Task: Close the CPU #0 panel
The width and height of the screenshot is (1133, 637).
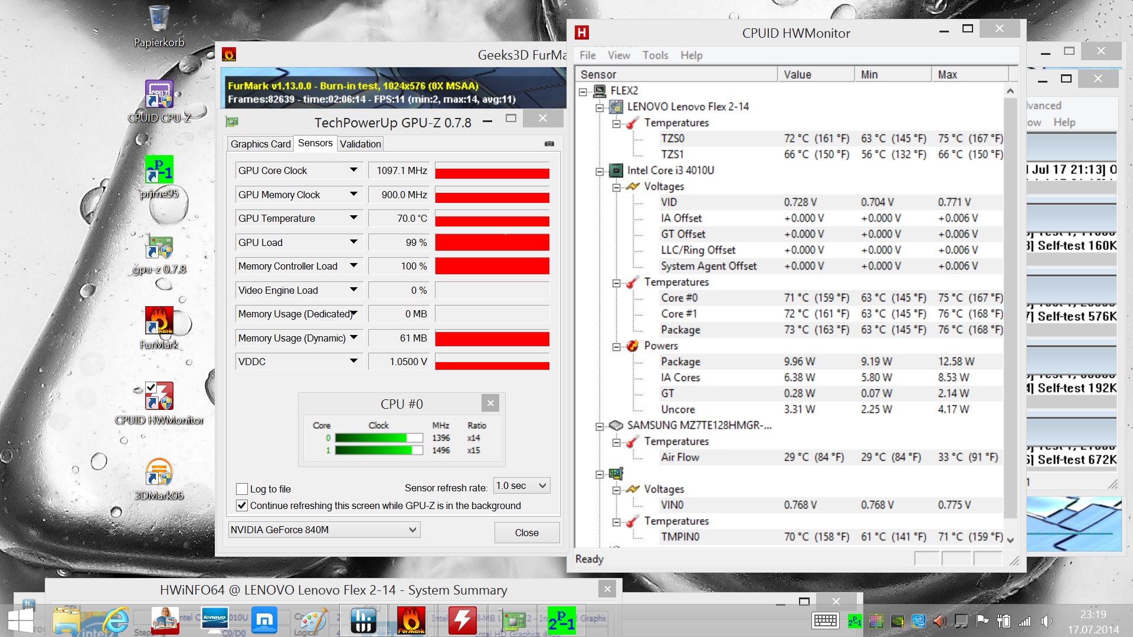Action: click(x=490, y=403)
